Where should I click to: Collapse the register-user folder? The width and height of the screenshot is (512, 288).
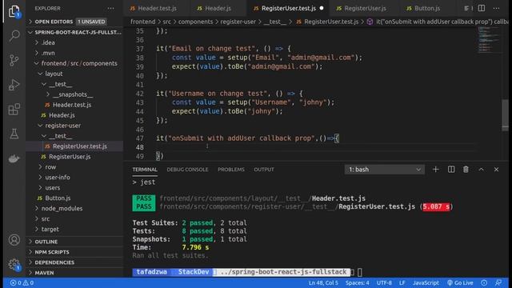click(74, 126)
